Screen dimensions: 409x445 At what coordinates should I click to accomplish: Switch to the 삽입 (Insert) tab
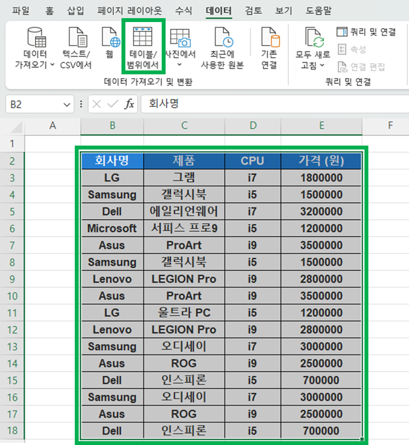[76, 11]
